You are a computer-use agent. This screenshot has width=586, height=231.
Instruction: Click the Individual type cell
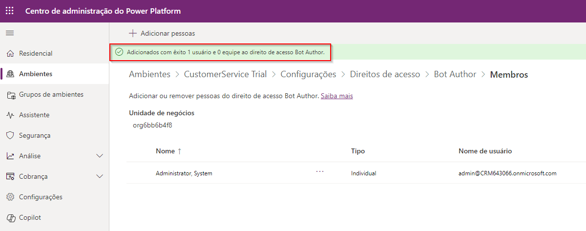[364, 173]
